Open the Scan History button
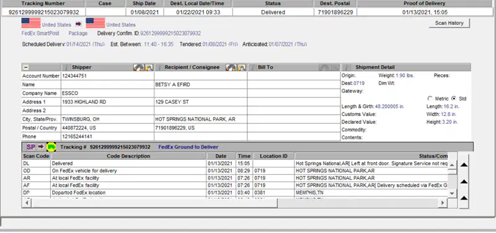496x233 pixels. (x=449, y=23)
